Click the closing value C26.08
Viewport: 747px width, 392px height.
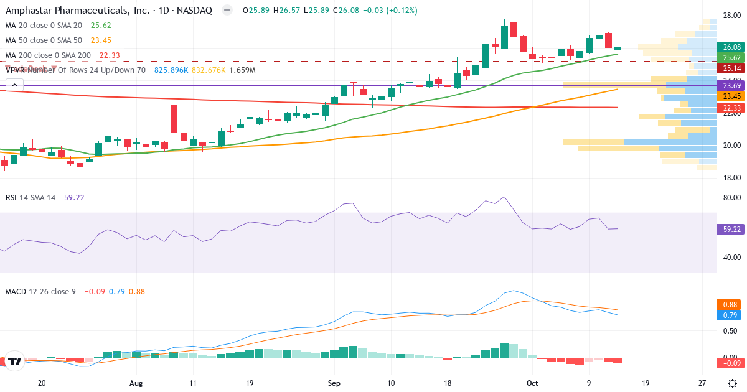[x=346, y=11]
